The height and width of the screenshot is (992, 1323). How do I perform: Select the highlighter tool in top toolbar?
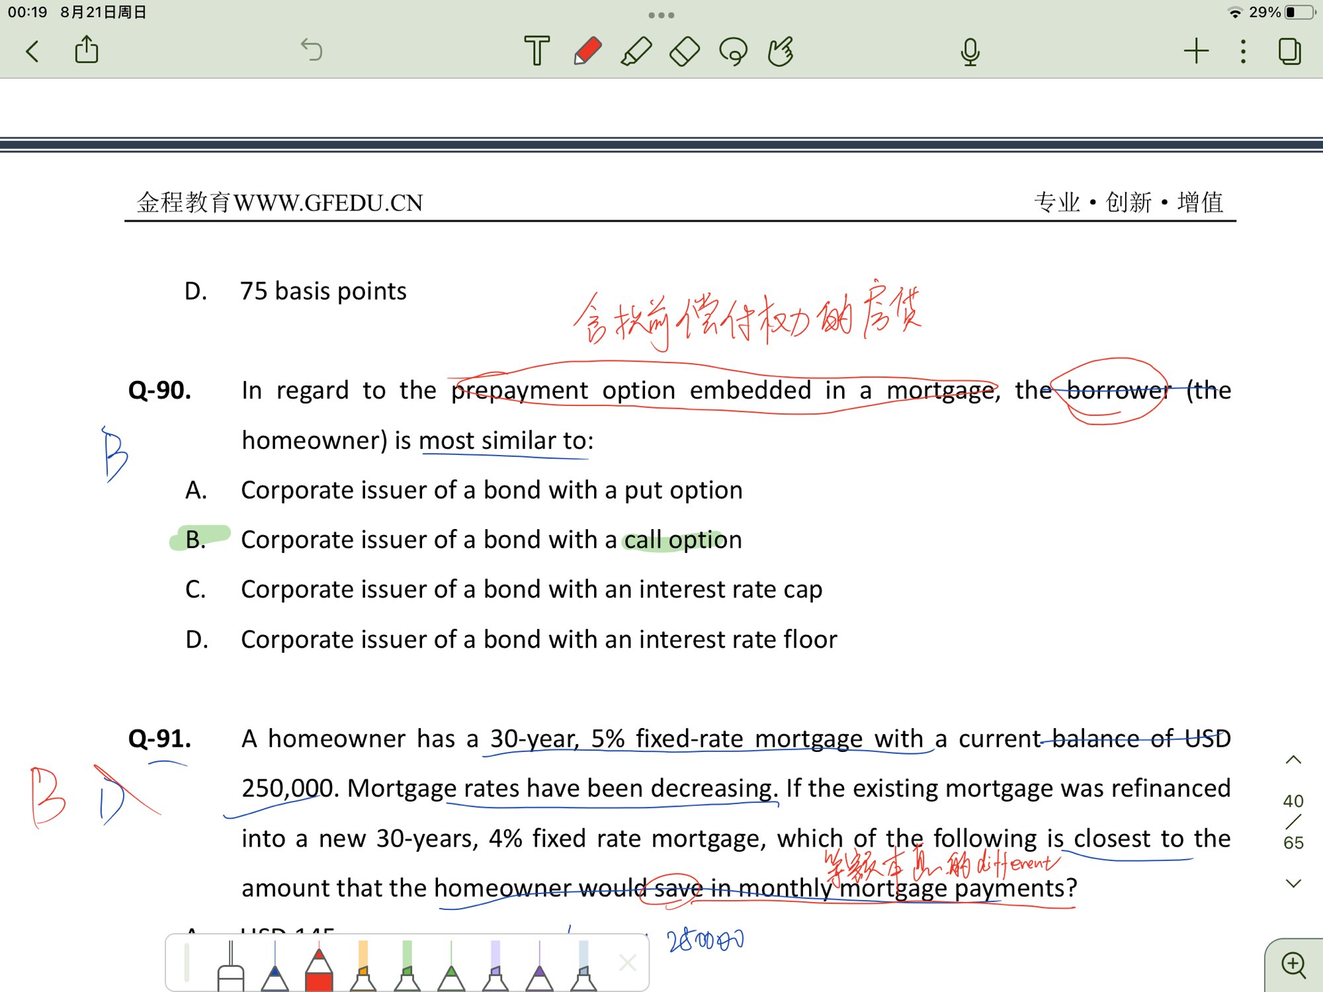tap(636, 51)
